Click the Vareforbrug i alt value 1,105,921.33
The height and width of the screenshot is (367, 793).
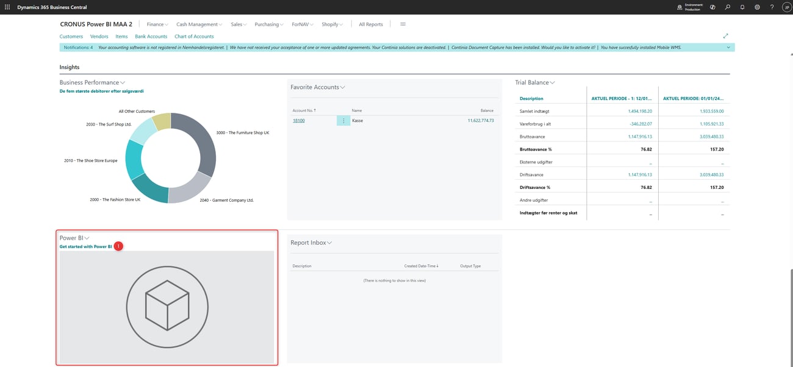coord(712,124)
